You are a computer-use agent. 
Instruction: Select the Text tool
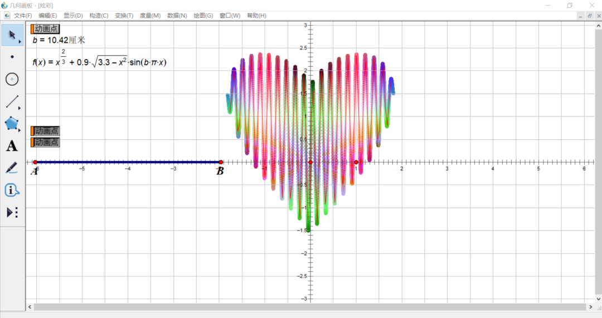(12, 146)
